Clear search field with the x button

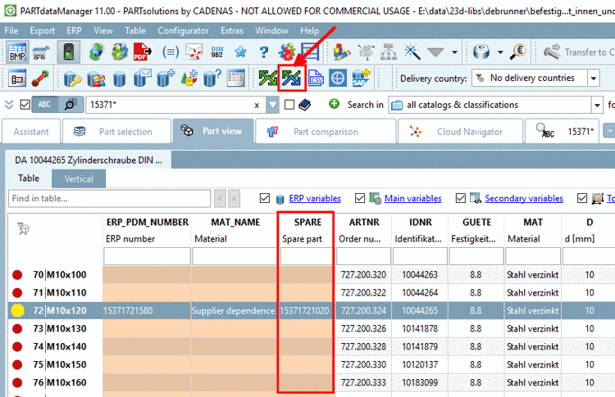257,105
